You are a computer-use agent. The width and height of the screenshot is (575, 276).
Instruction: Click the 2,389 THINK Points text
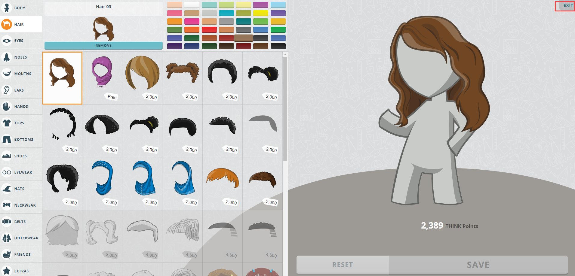(x=449, y=226)
